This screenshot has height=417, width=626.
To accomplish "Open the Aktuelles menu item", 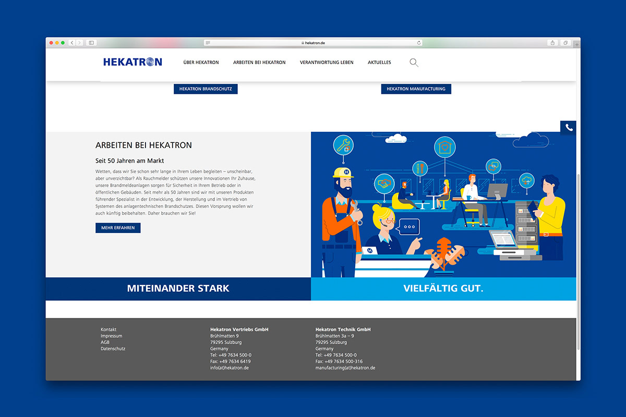I will pyautogui.click(x=379, y=63).
